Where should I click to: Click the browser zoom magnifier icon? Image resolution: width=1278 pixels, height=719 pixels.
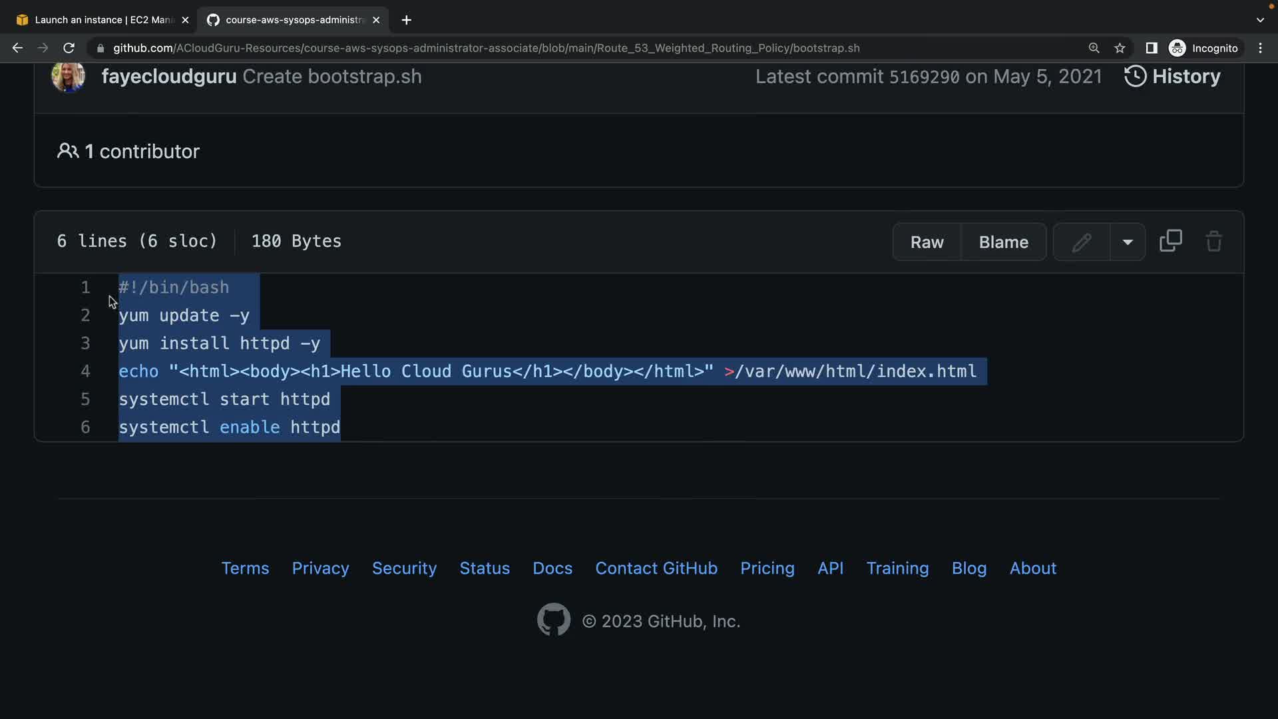(x=1094, y=48)
